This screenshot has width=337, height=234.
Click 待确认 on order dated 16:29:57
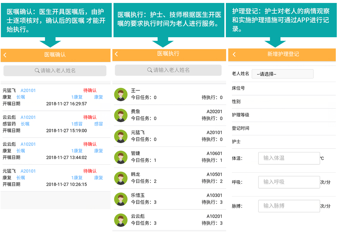coord(90,90)
